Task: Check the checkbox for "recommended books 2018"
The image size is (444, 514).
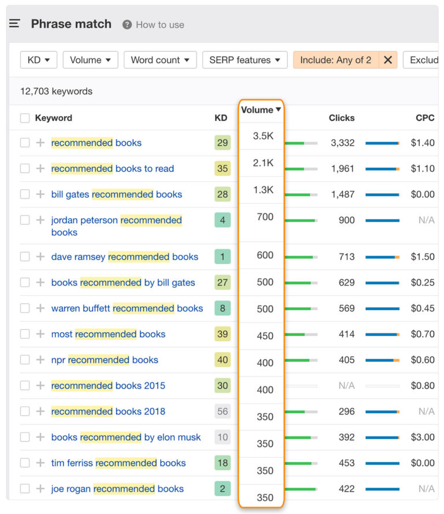Action: click(24, 412)
